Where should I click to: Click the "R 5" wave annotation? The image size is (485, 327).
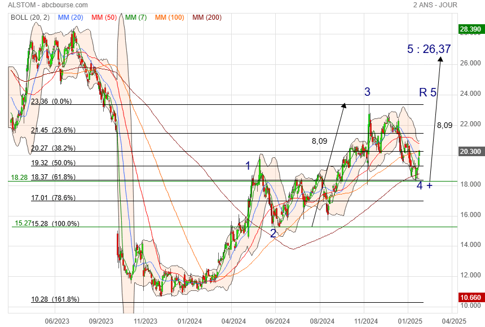coord(428,92)
